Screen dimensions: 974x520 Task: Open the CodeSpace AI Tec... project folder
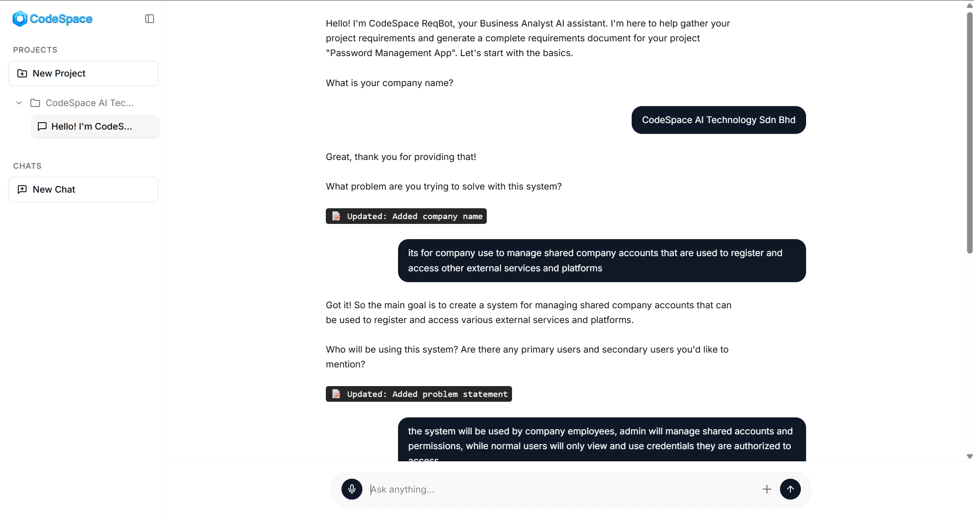tap(89, 103)
